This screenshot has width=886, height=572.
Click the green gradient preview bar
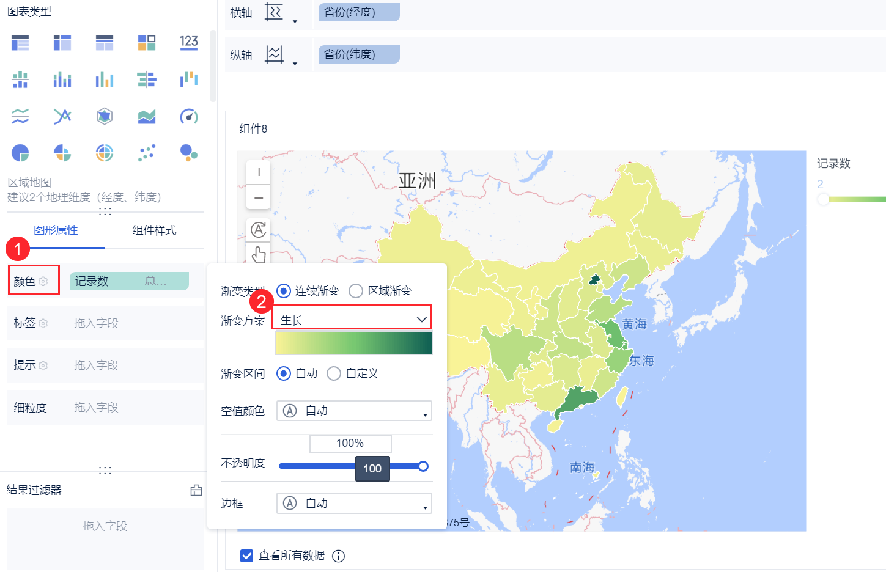click(354, 343)
